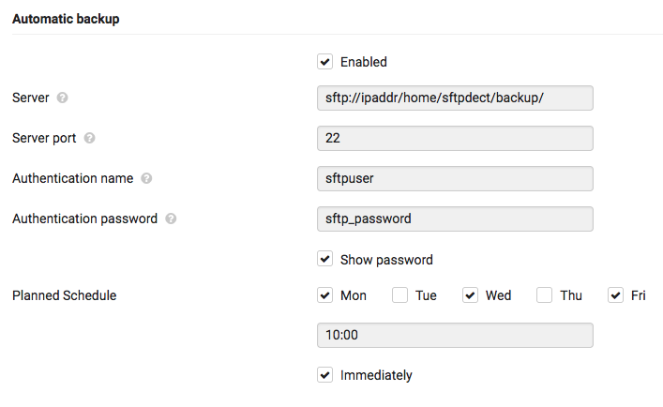Click the Authentication name label text
Image resolution: width=663 pixels, height=407 pixels.
click(73, 178)
